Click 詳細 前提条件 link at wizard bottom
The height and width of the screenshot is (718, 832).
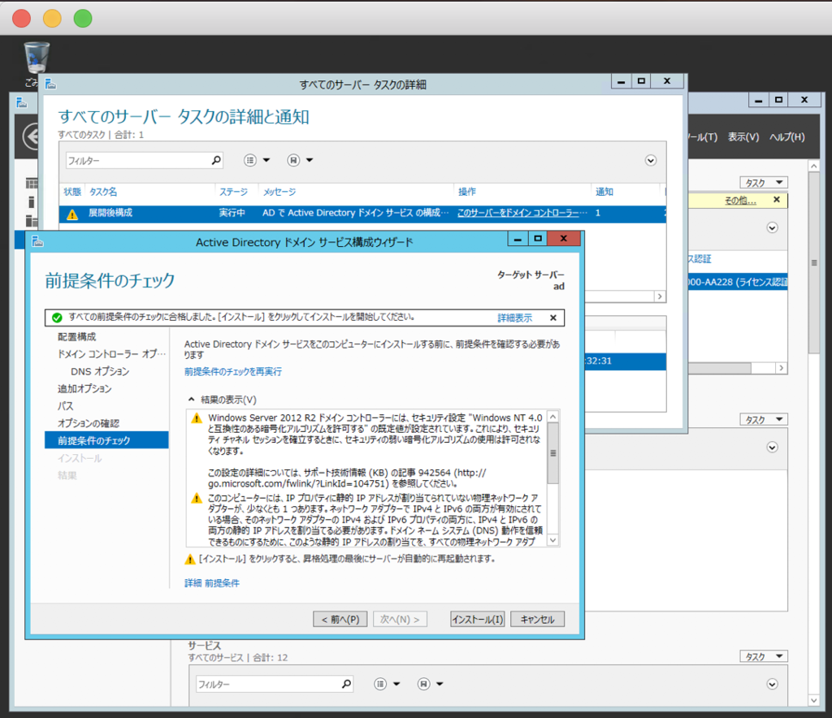[x=212, y=583]
